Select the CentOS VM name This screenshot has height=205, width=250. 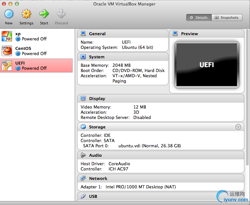click(23, 49)
